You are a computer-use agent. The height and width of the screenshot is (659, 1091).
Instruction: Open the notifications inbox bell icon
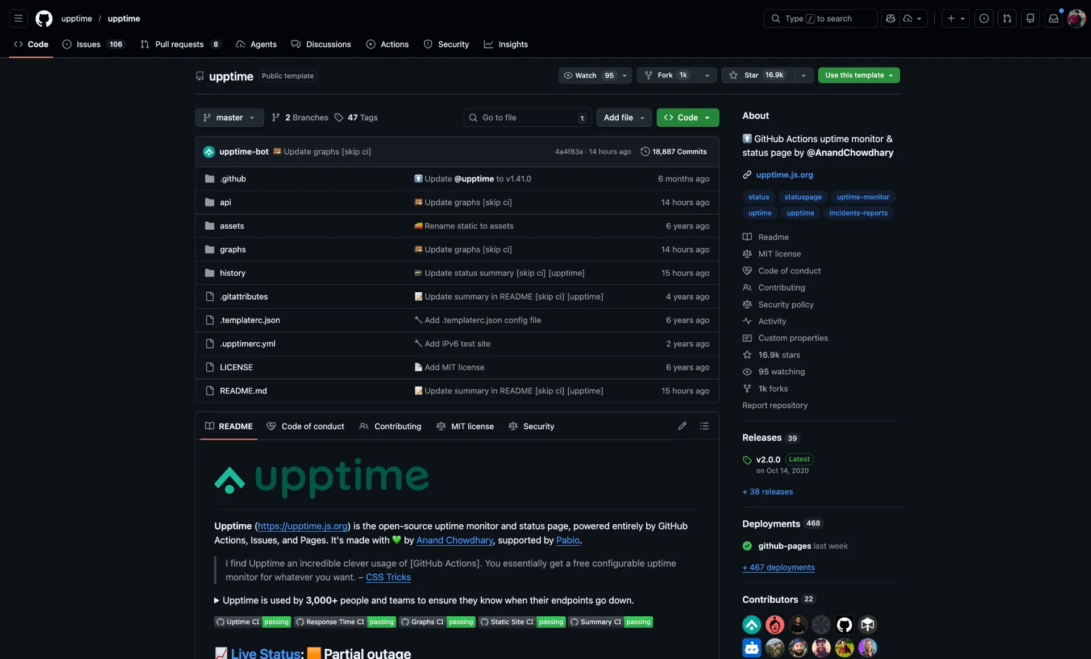tap(1054, 18)
